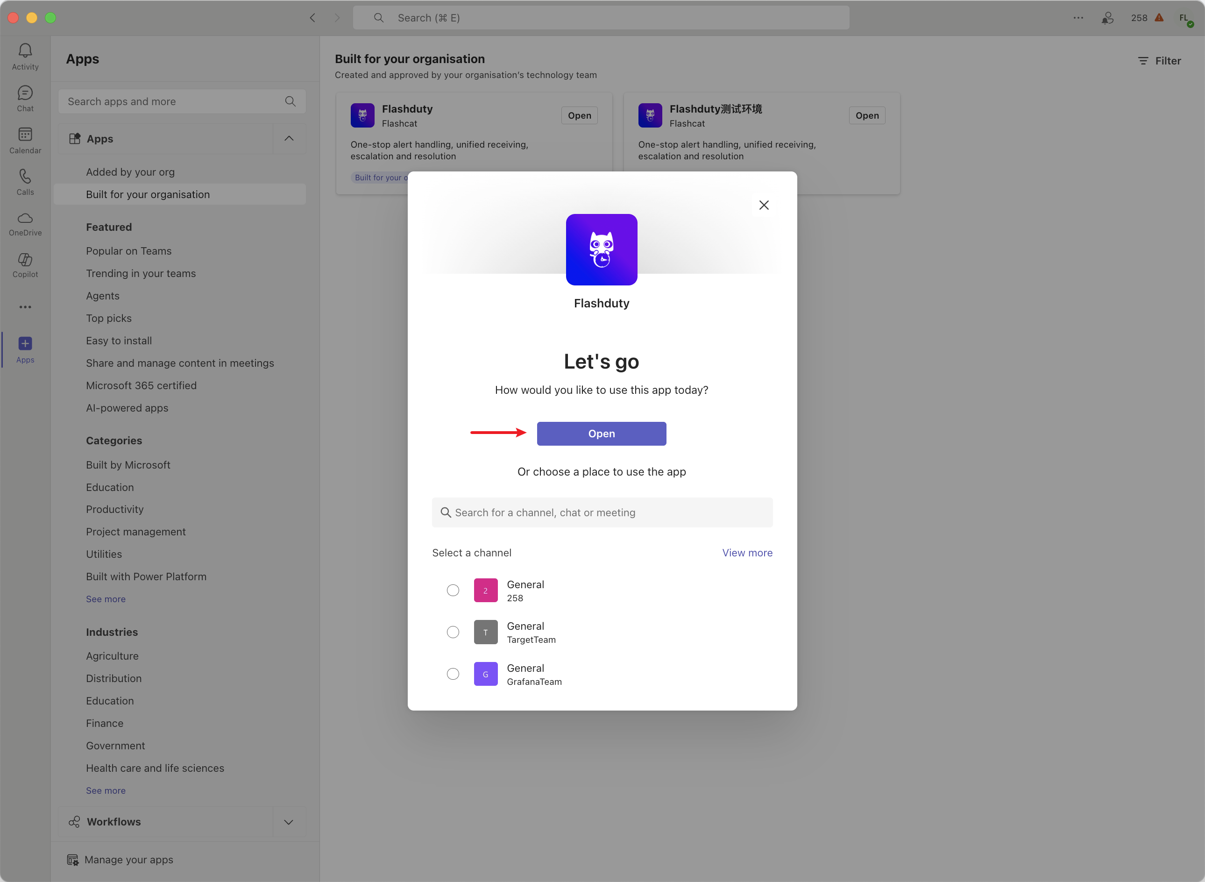Click Manage your apps
The image size is (1205, 882).
(128, 860)
